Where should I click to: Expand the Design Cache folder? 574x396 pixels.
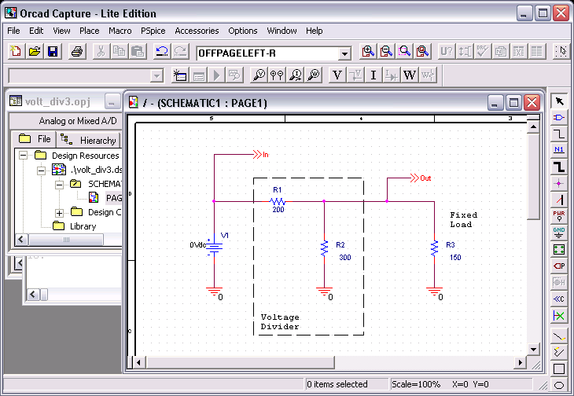[59, 212]
